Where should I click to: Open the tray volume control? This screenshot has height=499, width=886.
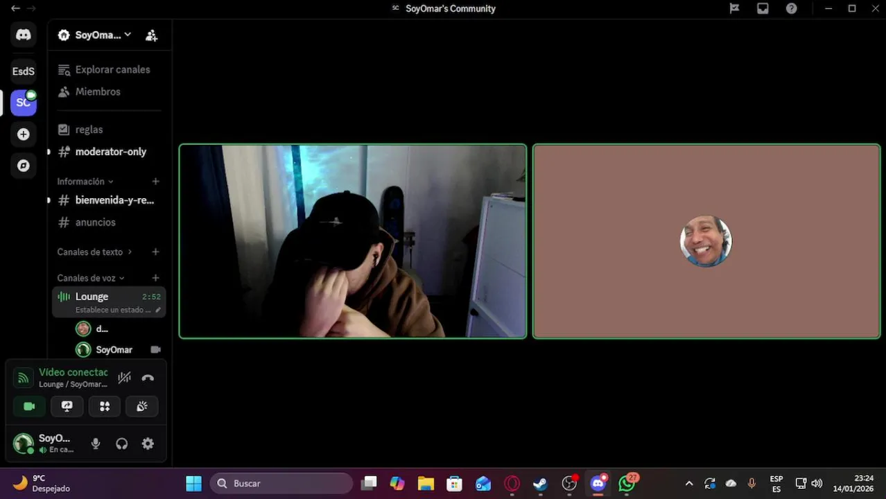coord(817,483)
